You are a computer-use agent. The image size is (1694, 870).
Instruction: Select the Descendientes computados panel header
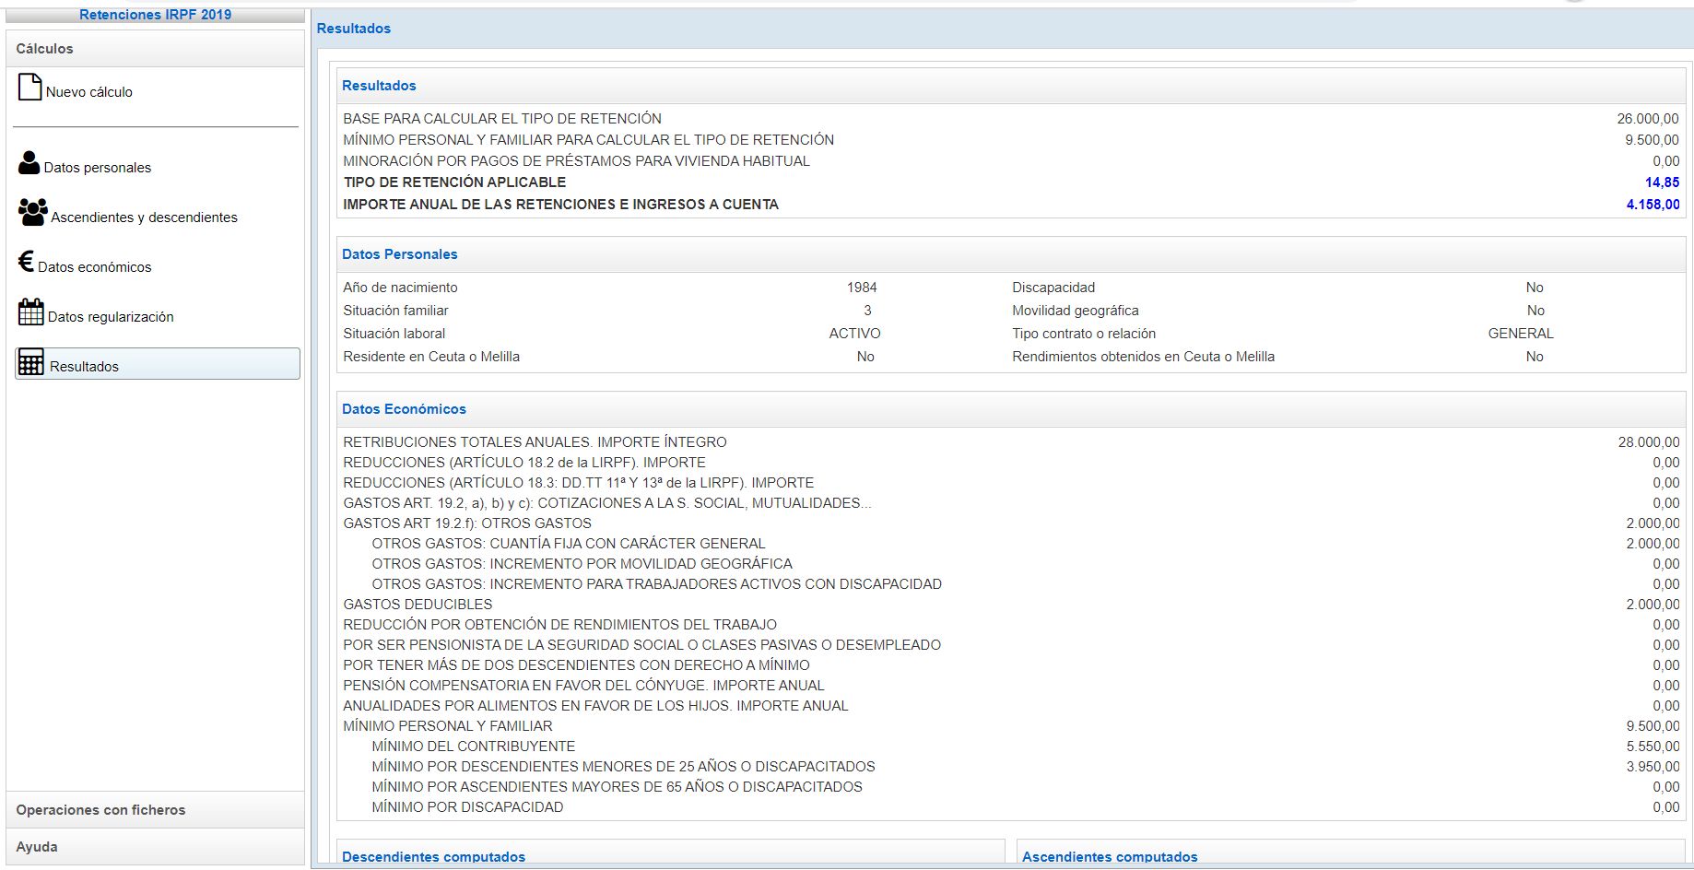point(433,856)
